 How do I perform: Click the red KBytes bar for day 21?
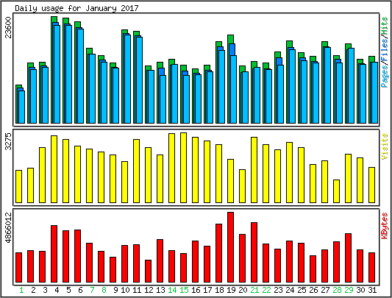click(x=254, y=252)
